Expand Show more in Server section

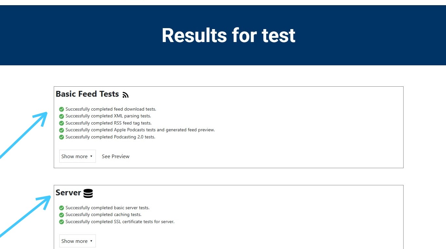pyautogui.click(x=77, y=241)
